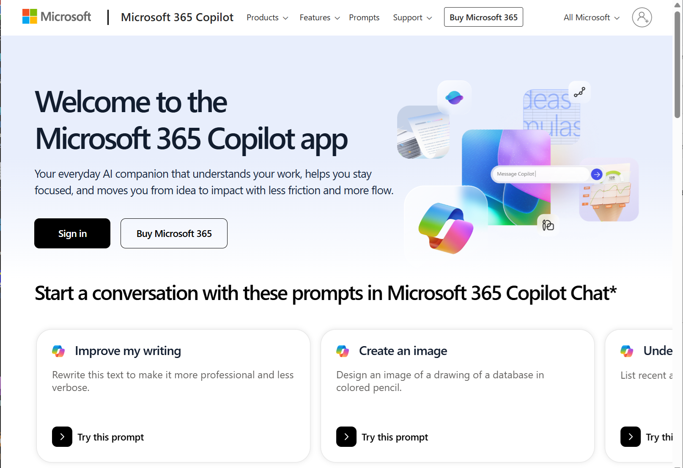The width and height of the screenshot is (683, 468).
Task: Click Copilot icon beside Create an image
Action: (343, 351)
